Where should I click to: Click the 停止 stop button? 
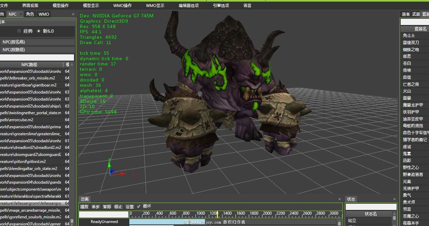(118, 207)
